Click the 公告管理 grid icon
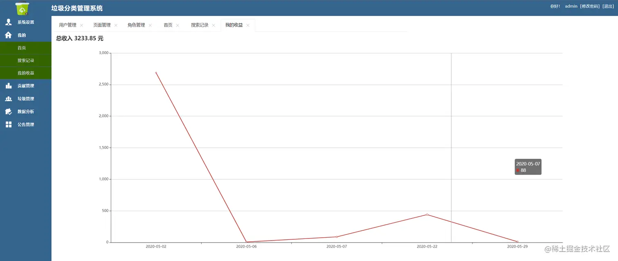 tap(8, 124)
